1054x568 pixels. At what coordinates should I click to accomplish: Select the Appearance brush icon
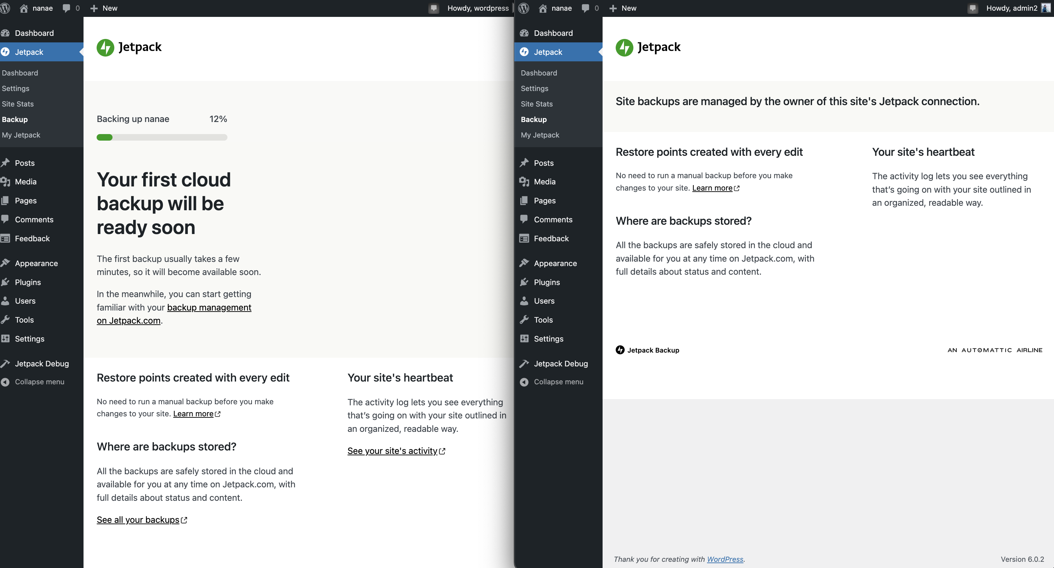coord(6,263)
